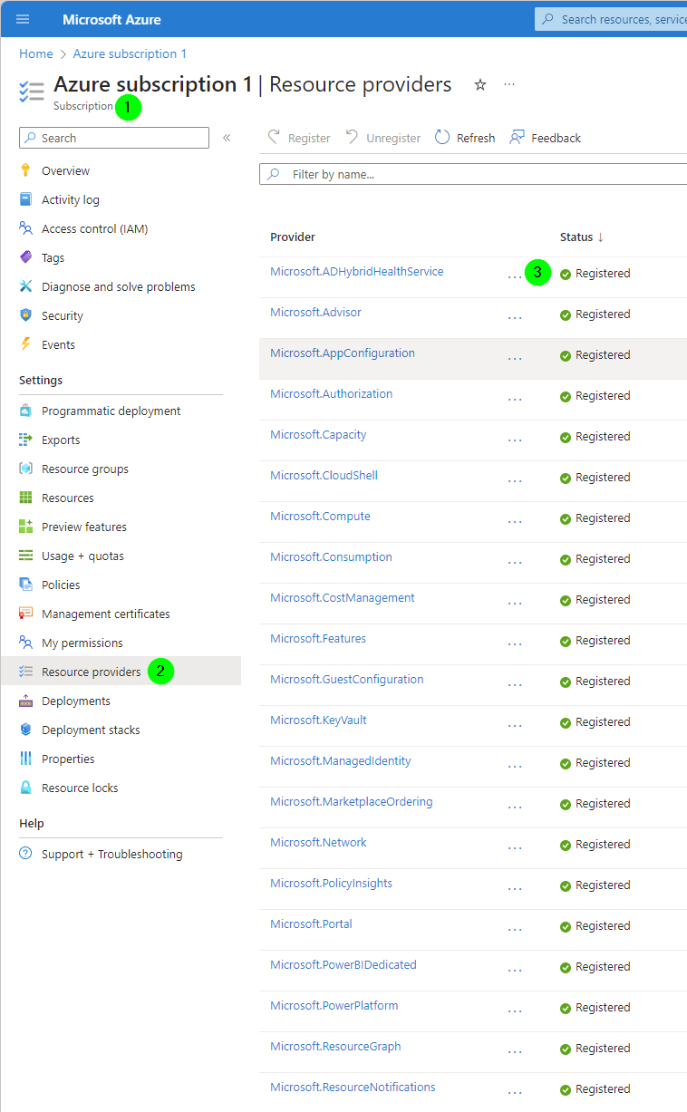The image size is (687, 1112).
Task: Click the Programmatic deployment icon
Action: [x=25, y=411]
